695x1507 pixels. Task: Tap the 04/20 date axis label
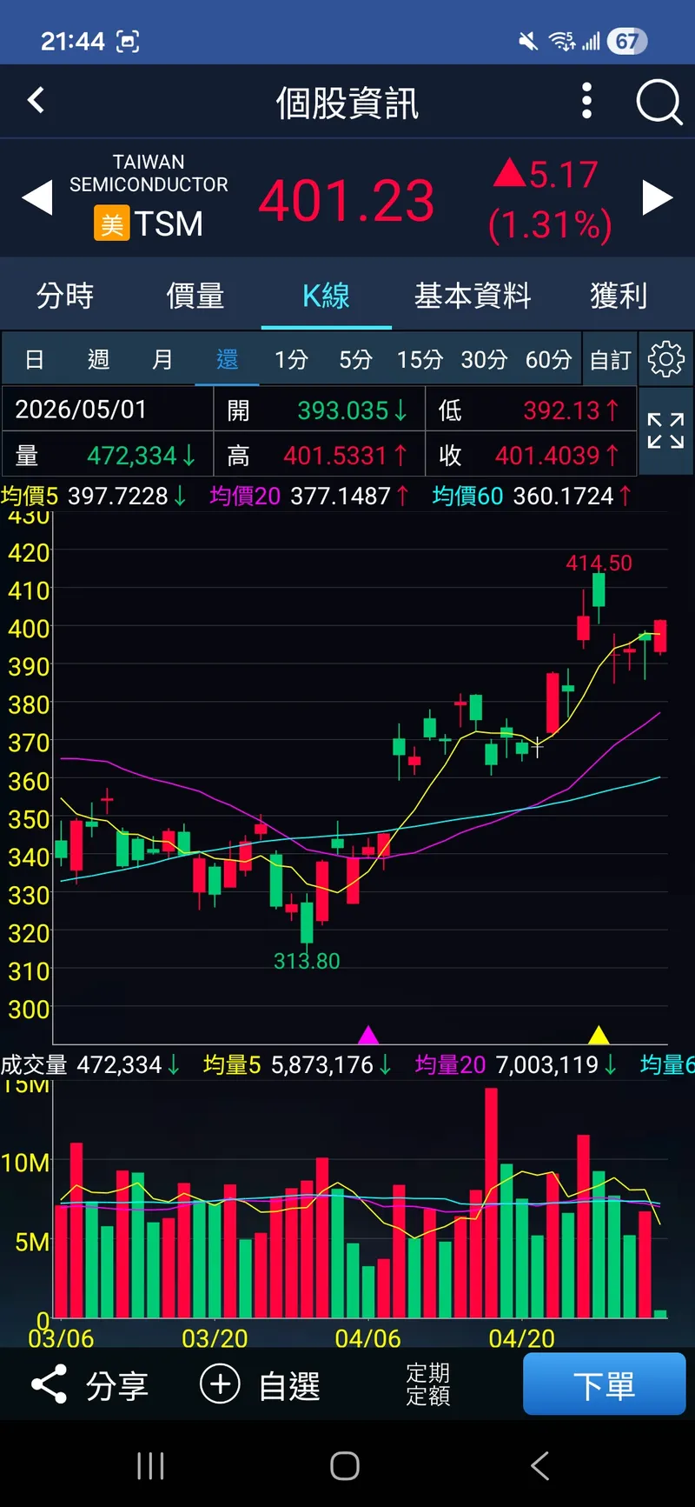521,1338
